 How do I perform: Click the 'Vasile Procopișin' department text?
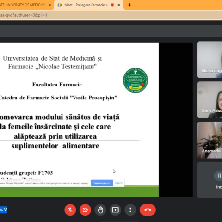click(x=93, y=98)
